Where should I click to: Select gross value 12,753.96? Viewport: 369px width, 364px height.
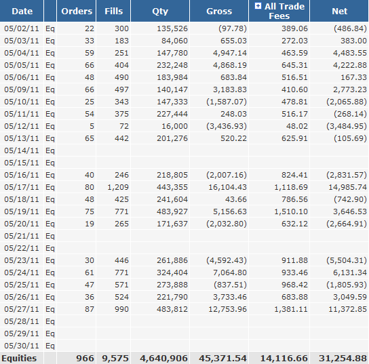(227, 309)
